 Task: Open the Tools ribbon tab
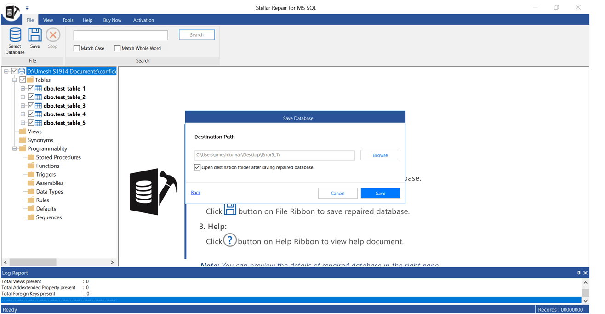[68, 20]
